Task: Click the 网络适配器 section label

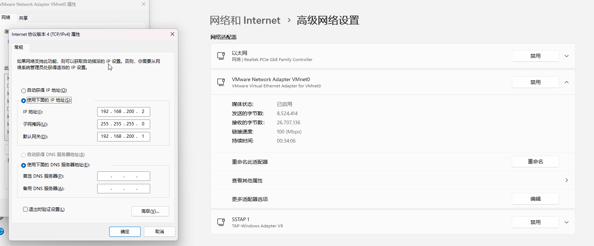Action: point(224,37)
